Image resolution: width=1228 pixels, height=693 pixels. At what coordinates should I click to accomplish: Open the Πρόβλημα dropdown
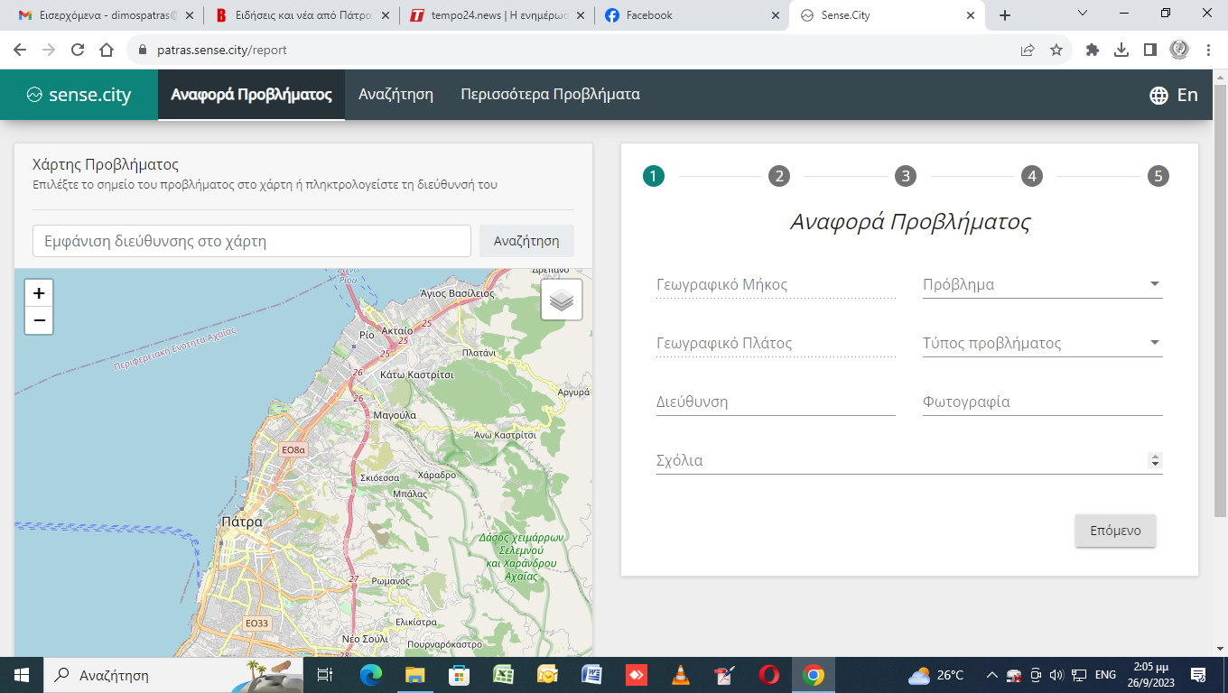(1042, 285)
